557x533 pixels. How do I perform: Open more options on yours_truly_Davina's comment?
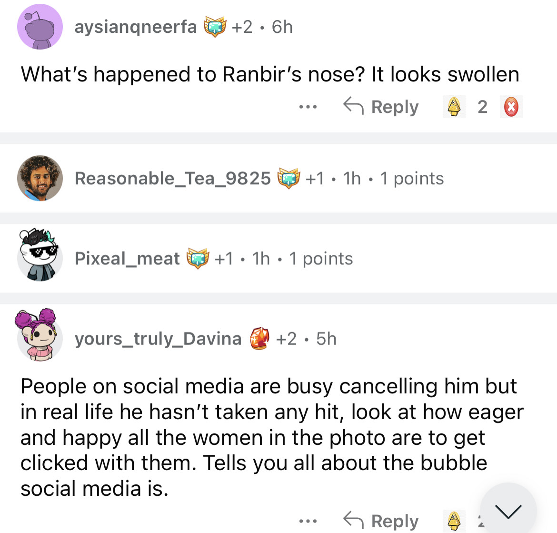pos(308,521)
